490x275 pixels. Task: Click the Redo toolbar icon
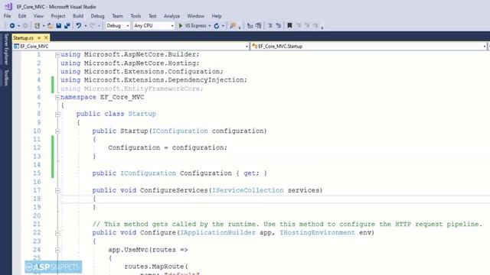[x=92, y=25]
